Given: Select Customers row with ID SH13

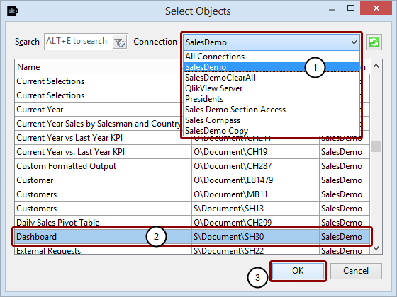Looking at the screenshot, I should click(x=192, y=209).
